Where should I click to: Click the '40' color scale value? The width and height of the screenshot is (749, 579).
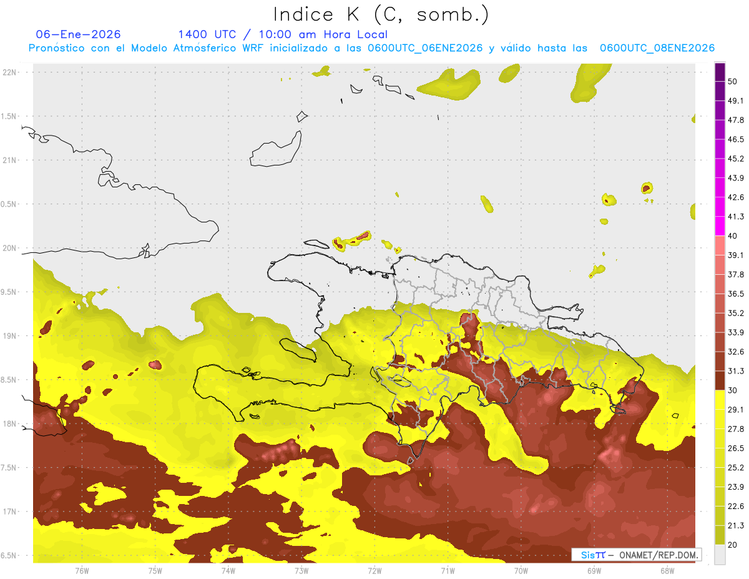coord(733,236)
